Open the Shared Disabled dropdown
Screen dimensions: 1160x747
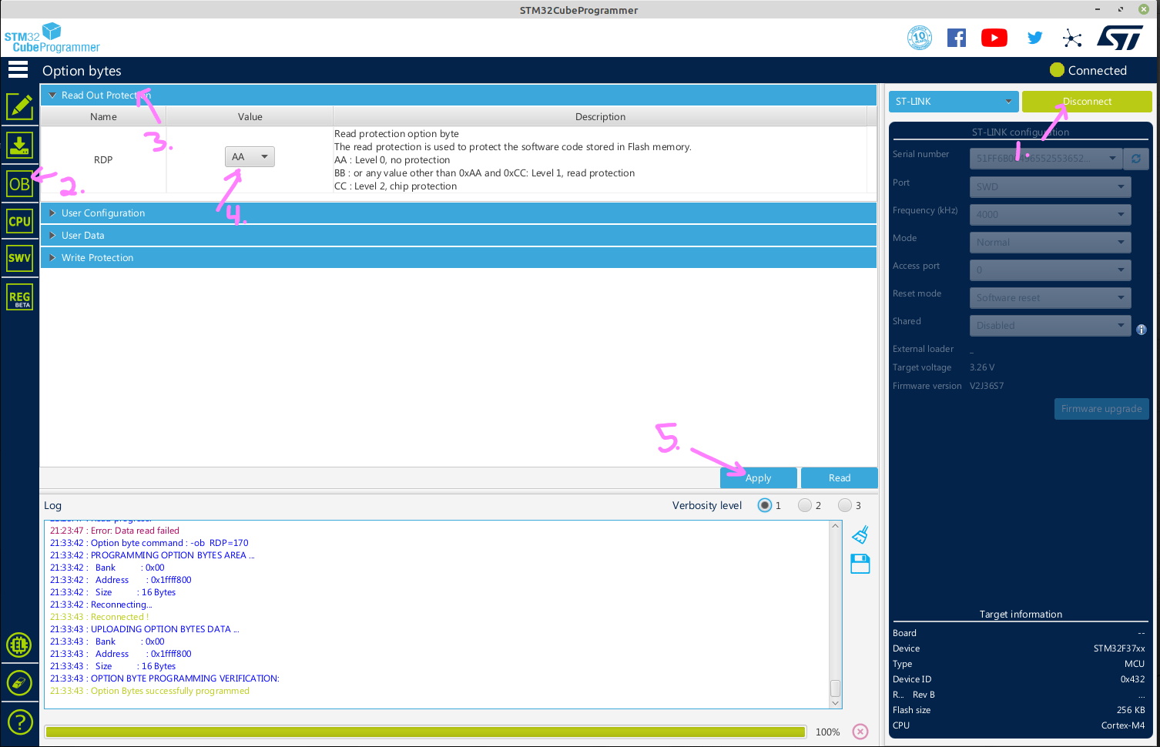1050,325
